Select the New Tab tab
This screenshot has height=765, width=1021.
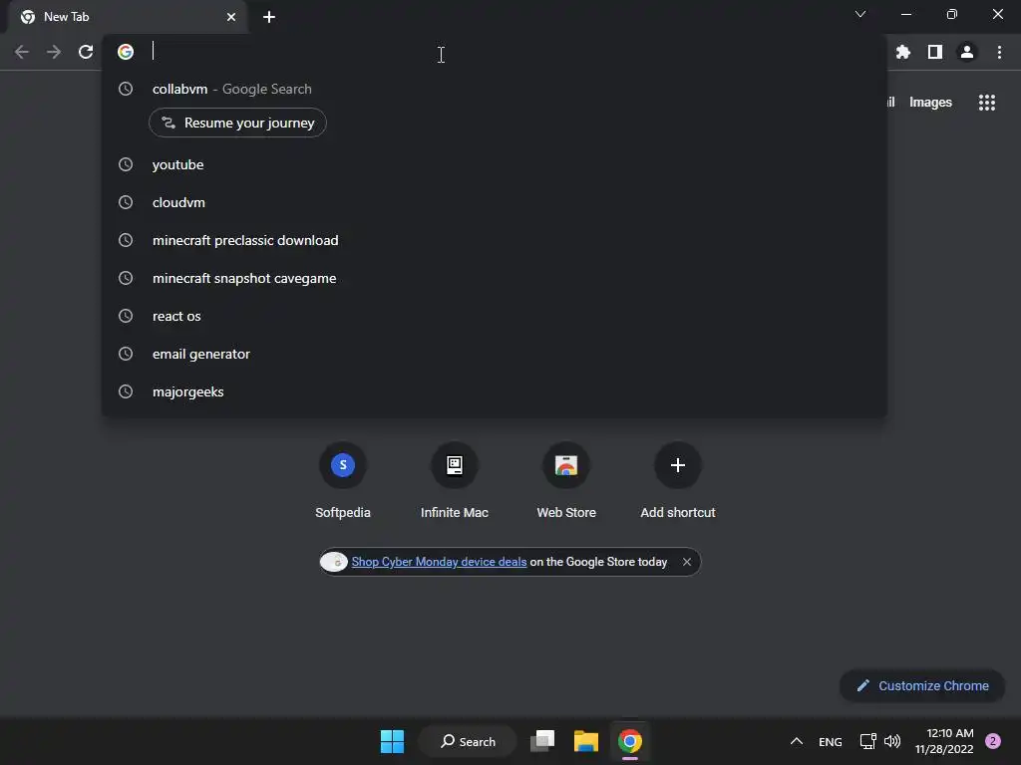127,17
